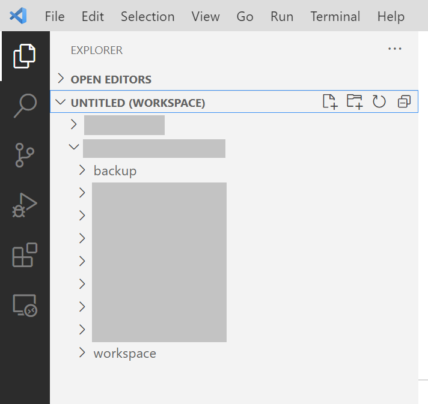
Task: Open the Extensions view
Action: pos(25,255)
